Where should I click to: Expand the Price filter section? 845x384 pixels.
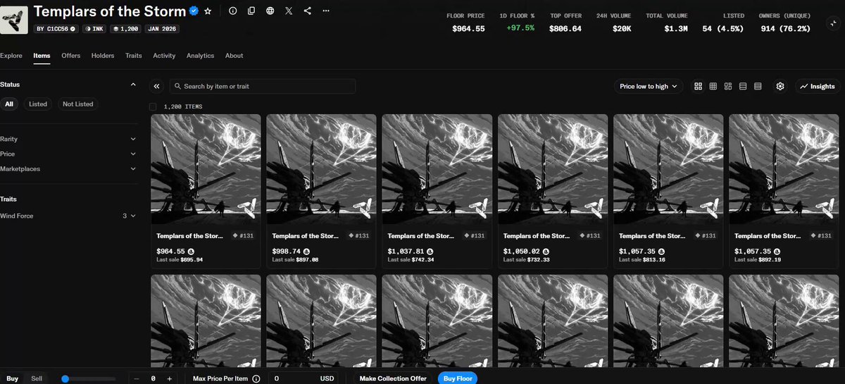click(68, 154)
